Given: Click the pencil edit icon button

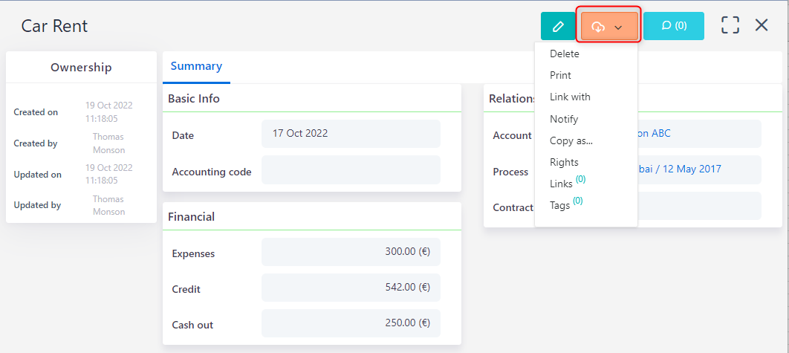Looking at the screenshot, I should click(558, 26).
